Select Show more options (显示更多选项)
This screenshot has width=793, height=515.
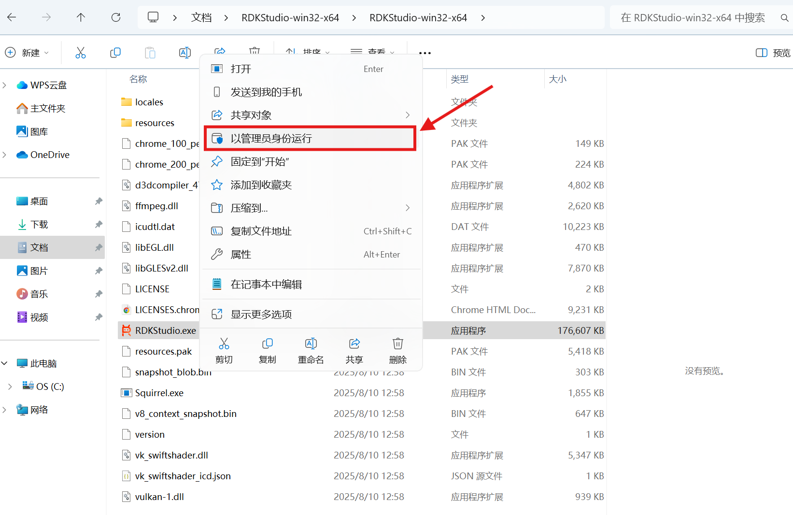311,315
